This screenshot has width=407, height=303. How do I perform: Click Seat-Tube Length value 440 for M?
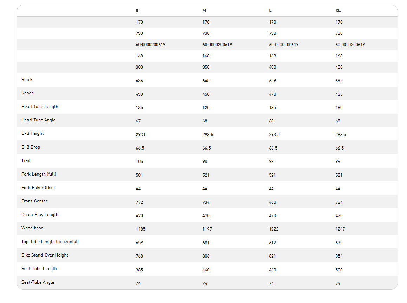(206, 270)
